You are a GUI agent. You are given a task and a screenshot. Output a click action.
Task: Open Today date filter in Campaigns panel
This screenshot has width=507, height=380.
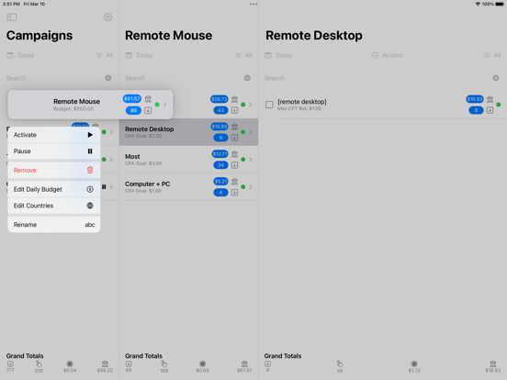(x=20, y=55)
